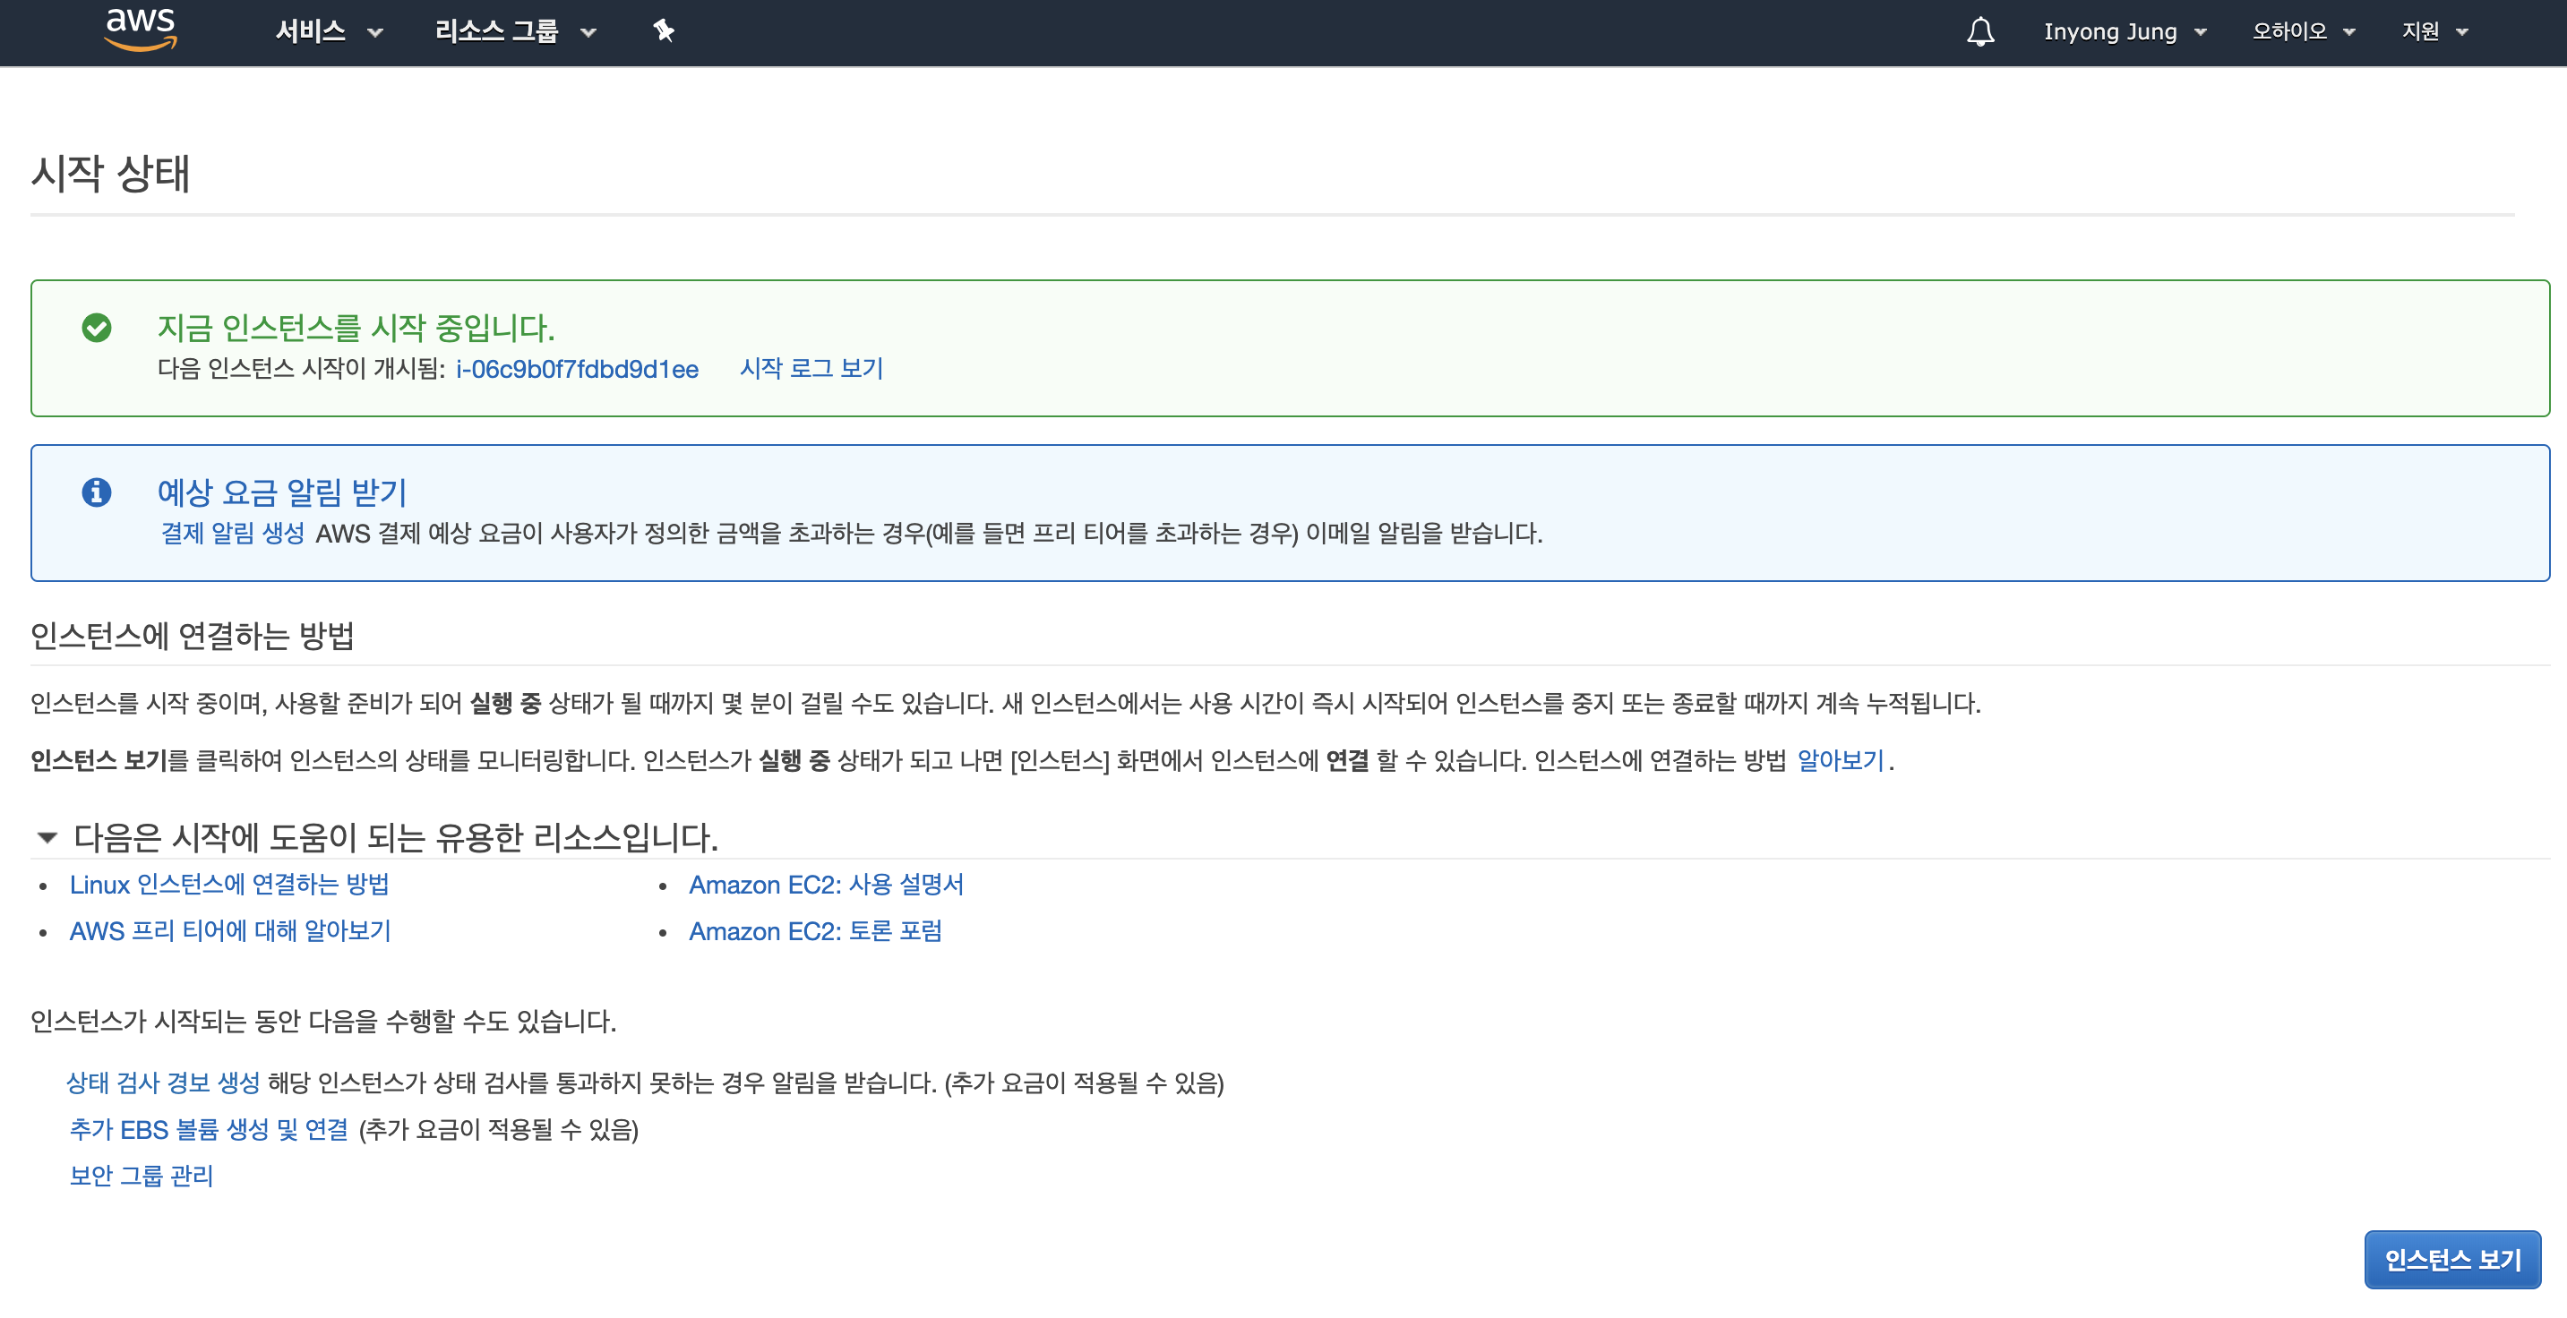Click the blue info circle icon
The image size is (2567, 1318).
tap(97, 492)
